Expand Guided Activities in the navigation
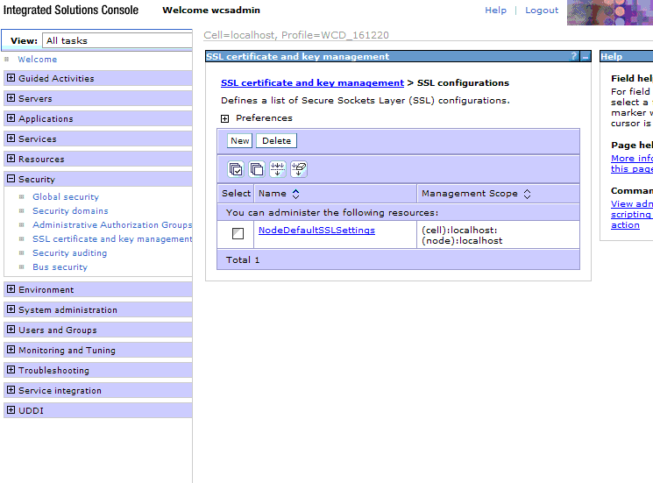 [11, 78]
